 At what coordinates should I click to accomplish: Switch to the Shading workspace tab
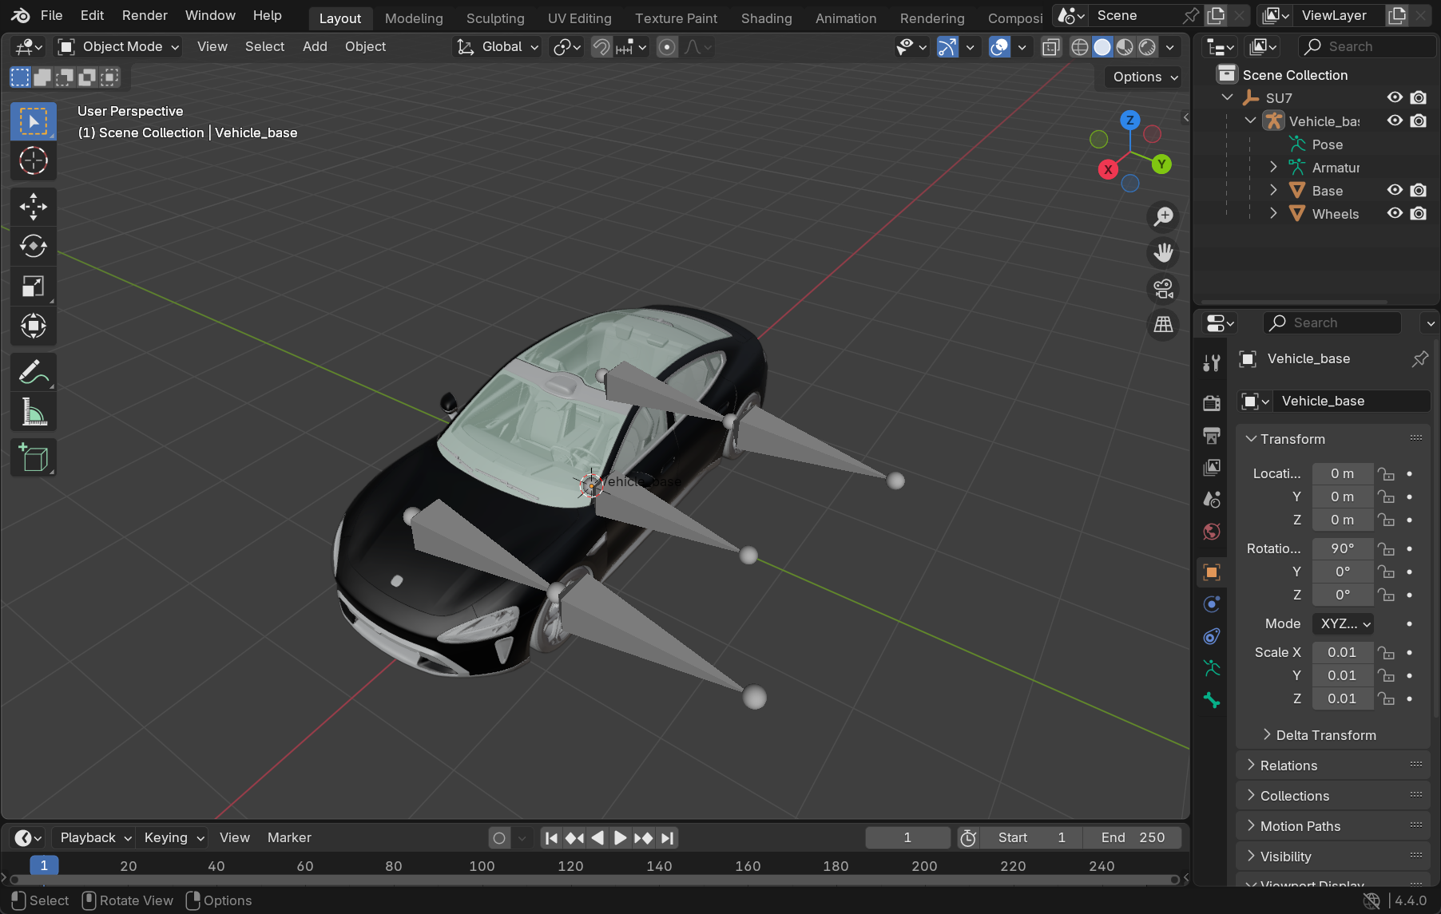[x=766, y=18]
